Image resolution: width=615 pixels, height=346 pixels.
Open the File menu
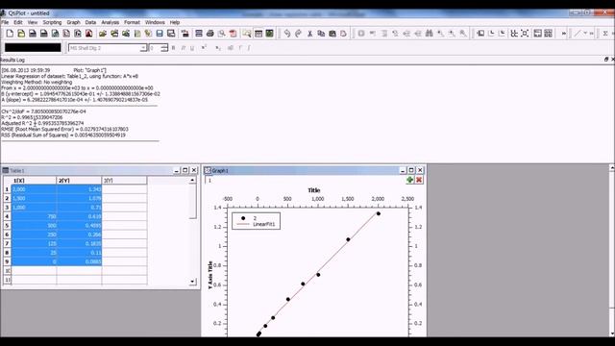[5, 22]
